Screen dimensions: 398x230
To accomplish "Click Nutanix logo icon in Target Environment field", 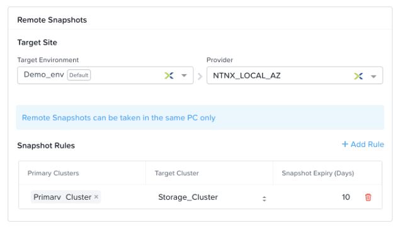I will pos(169,75).
